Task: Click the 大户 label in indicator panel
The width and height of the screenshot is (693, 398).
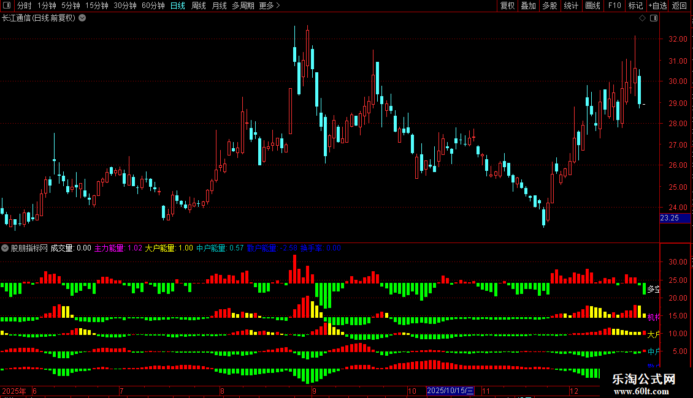Action: (x=653, y=334)
